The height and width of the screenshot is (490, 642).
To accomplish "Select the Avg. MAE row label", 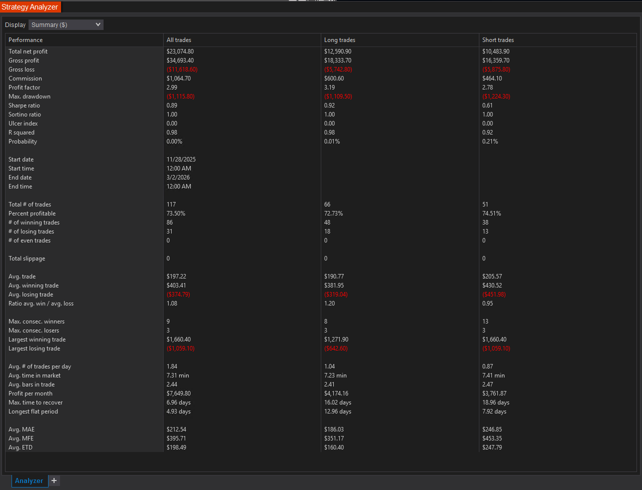I will tap(21, 429).
